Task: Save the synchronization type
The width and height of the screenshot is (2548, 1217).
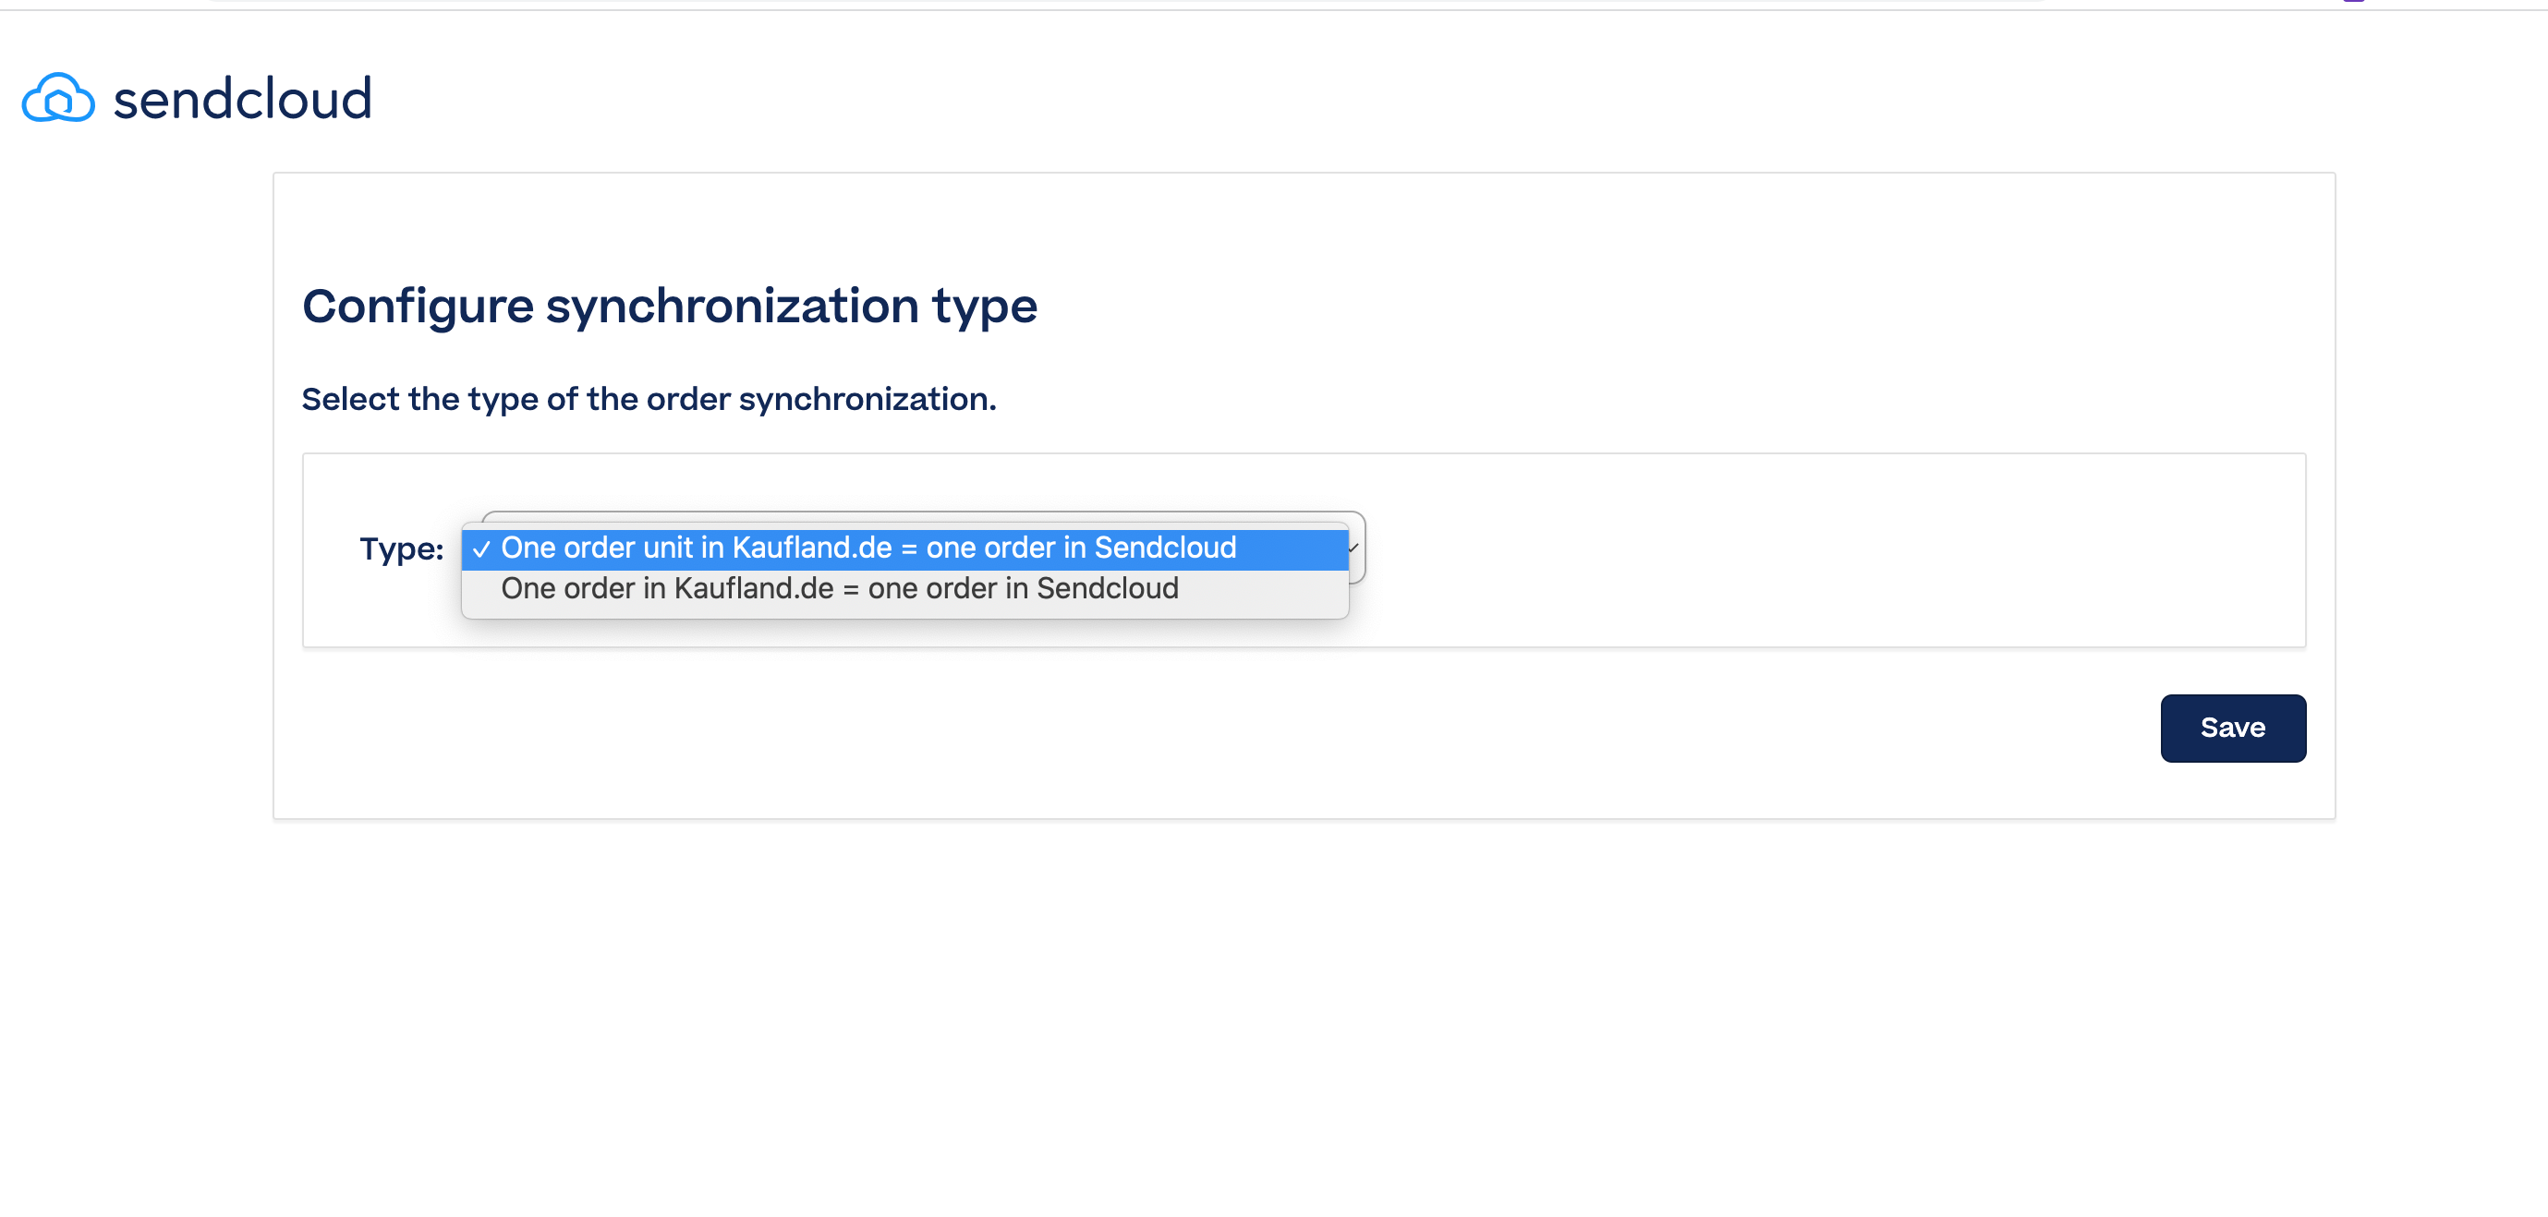Action: point(2232,729)
